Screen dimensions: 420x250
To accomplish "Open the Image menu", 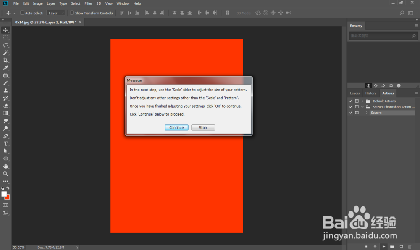I will coord(38,3).
